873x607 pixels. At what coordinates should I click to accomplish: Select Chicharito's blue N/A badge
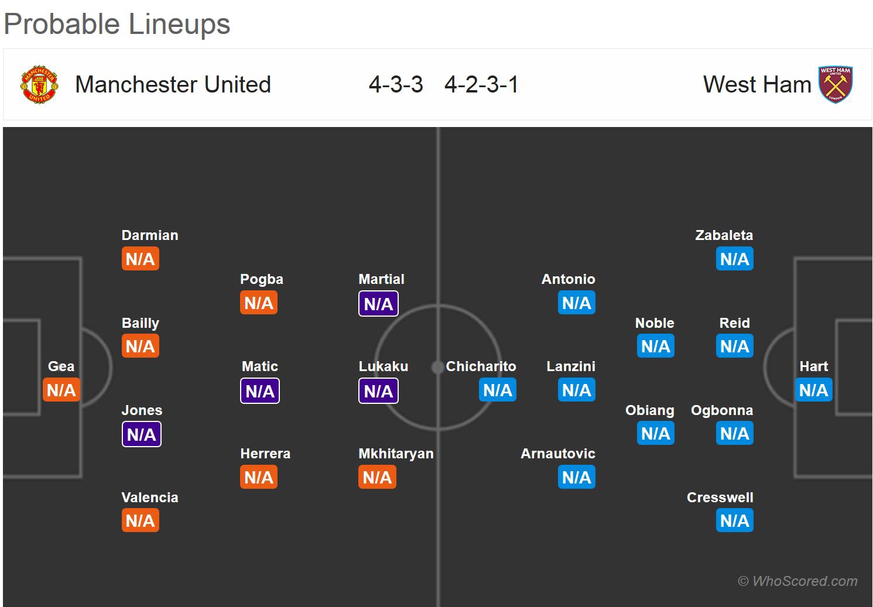498,390
